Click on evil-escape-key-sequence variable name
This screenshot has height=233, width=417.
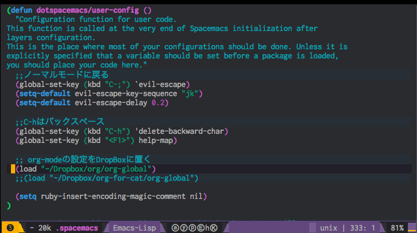(x=126, y=94)
